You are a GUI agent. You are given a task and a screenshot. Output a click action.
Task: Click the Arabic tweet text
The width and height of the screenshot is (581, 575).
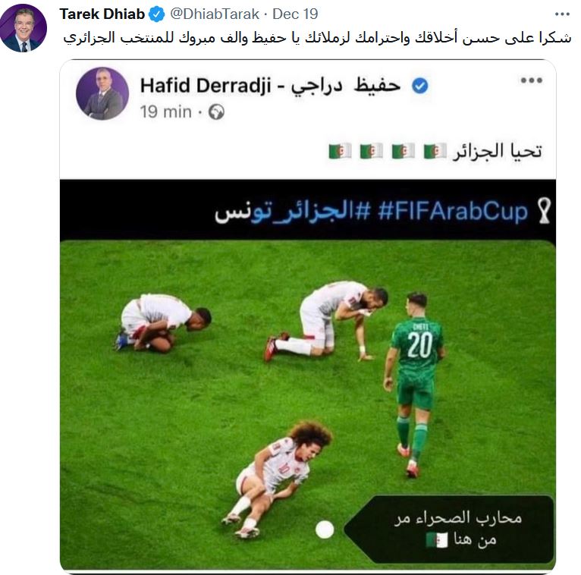coord(317,38)
